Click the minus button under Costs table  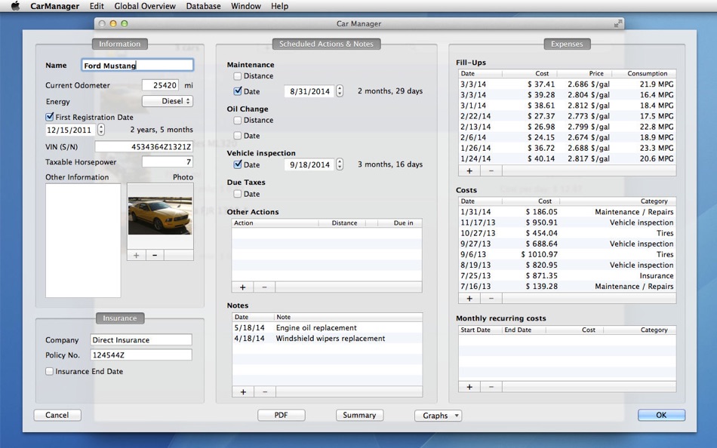[x=491, y=299]
